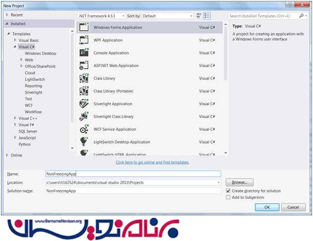The width and height of the screenshot is (313, 241).
Task: Select the WCF tree item
Action: tap(29, 105)
